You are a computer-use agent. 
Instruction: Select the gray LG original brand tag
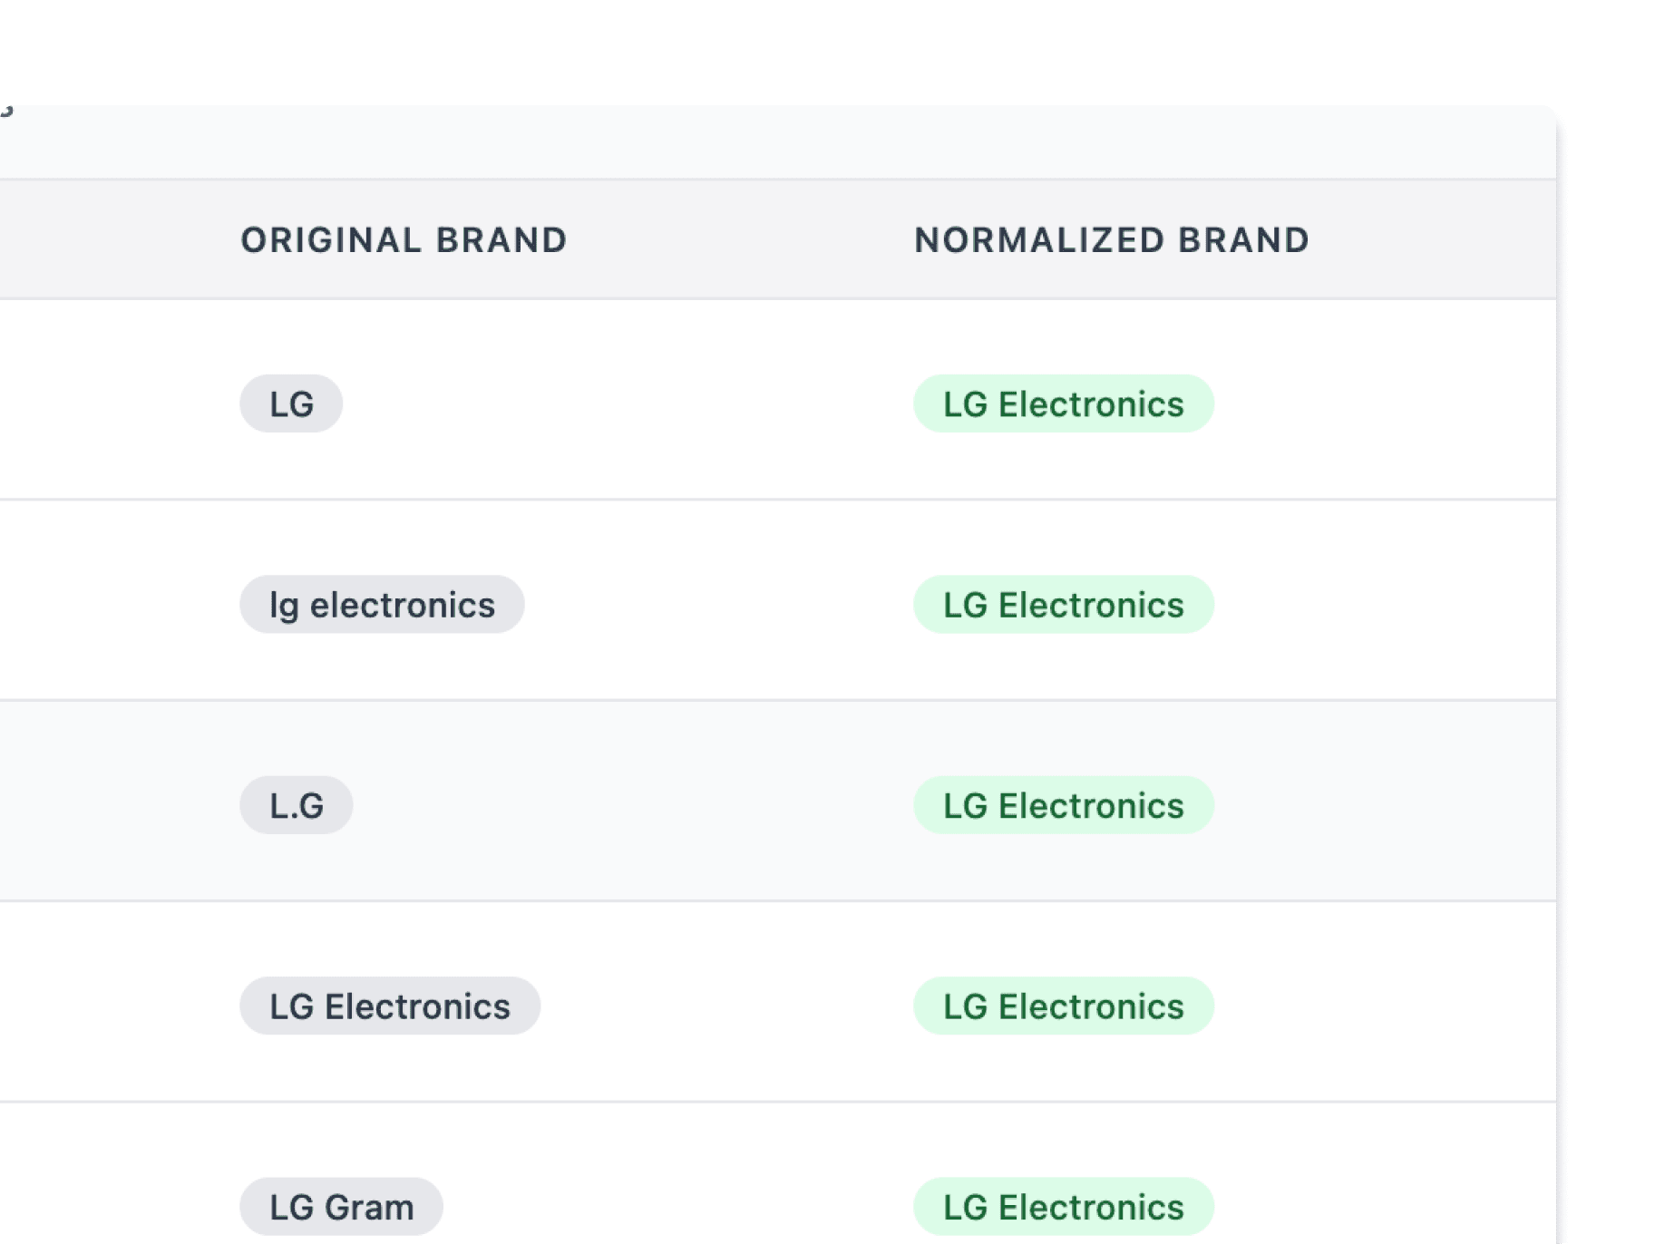pos(291,404)
